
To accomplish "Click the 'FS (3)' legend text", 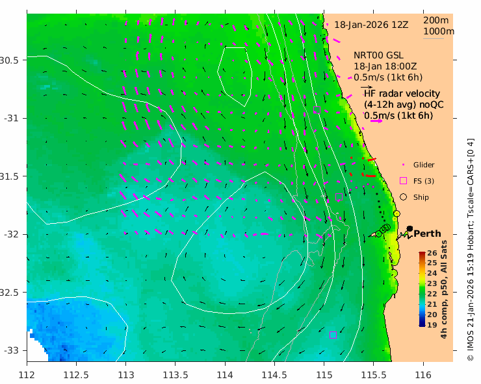I will click(x=424, y=181).
